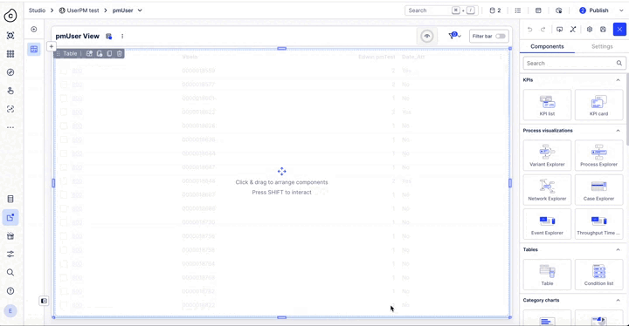Screen dimensions: 629x326
Task: Open the sliders settings icon in the sidebar
Action: [x=10, y=254]
